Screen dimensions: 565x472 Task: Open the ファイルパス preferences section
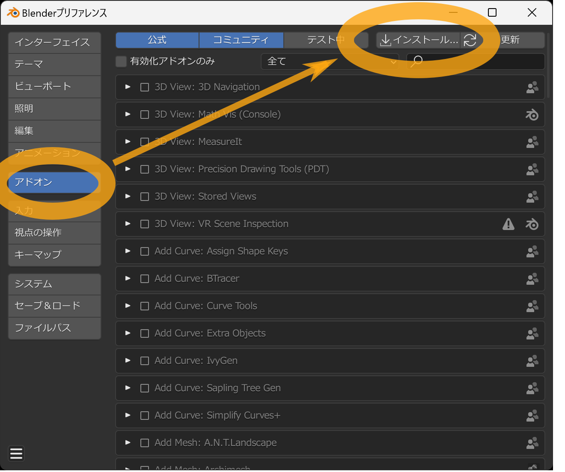(54, 328)
